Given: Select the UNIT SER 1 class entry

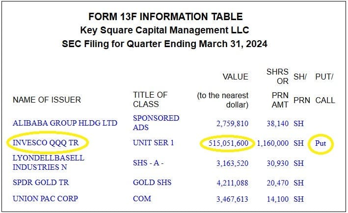Looking at the screenshot, I should pos(153,143).
